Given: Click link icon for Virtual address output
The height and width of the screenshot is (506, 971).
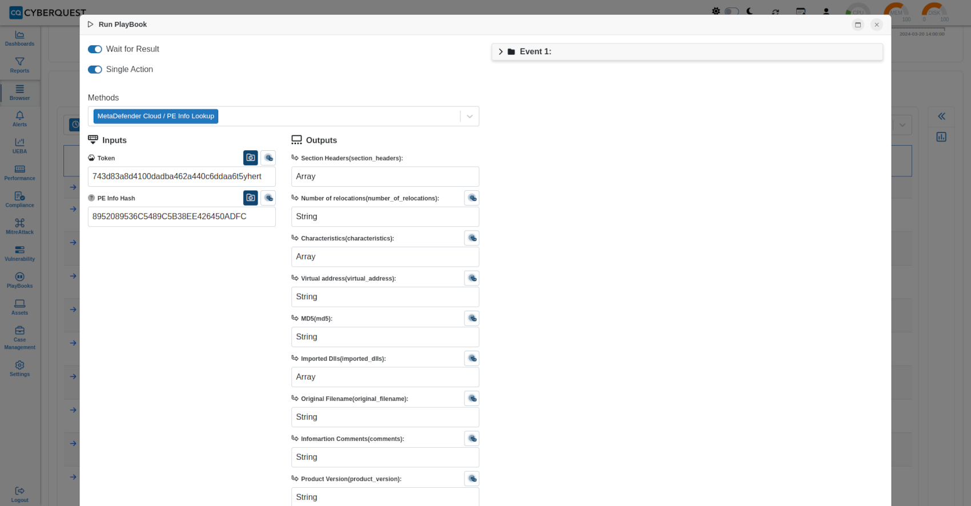Looking at the screenshot, I should click(472, 278).
